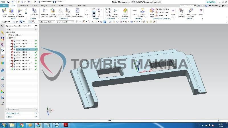Open the Properties action
The height and width of the screenshot is (128, 228).
click(34, 12)
